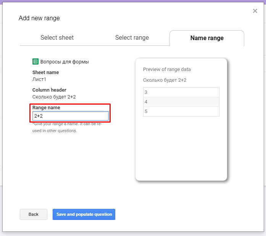Open the Name range tab
Image resolution: width=266 pixels, height=236 pixels.
point(207,38)
